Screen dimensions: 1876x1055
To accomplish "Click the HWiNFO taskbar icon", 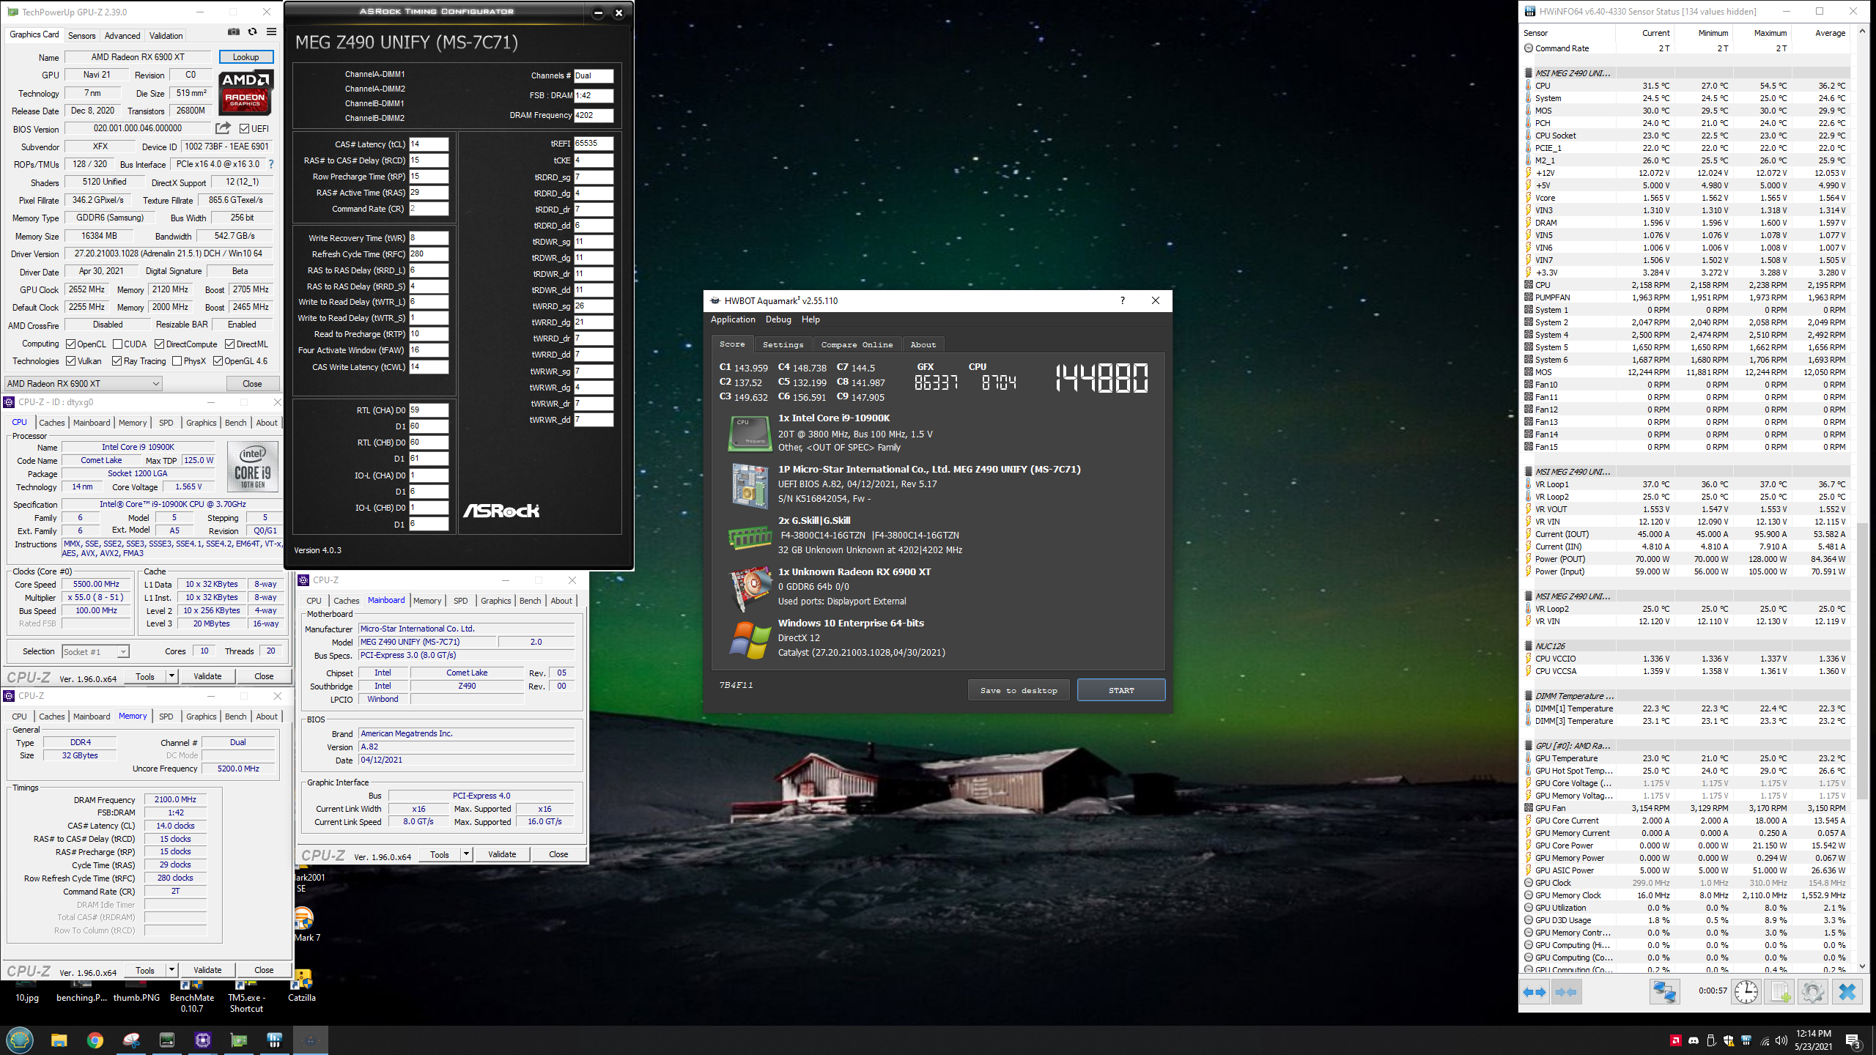I will click(x=275, y=1040).
